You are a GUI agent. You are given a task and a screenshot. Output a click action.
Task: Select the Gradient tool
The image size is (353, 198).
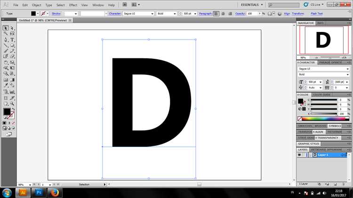point(12,79)
